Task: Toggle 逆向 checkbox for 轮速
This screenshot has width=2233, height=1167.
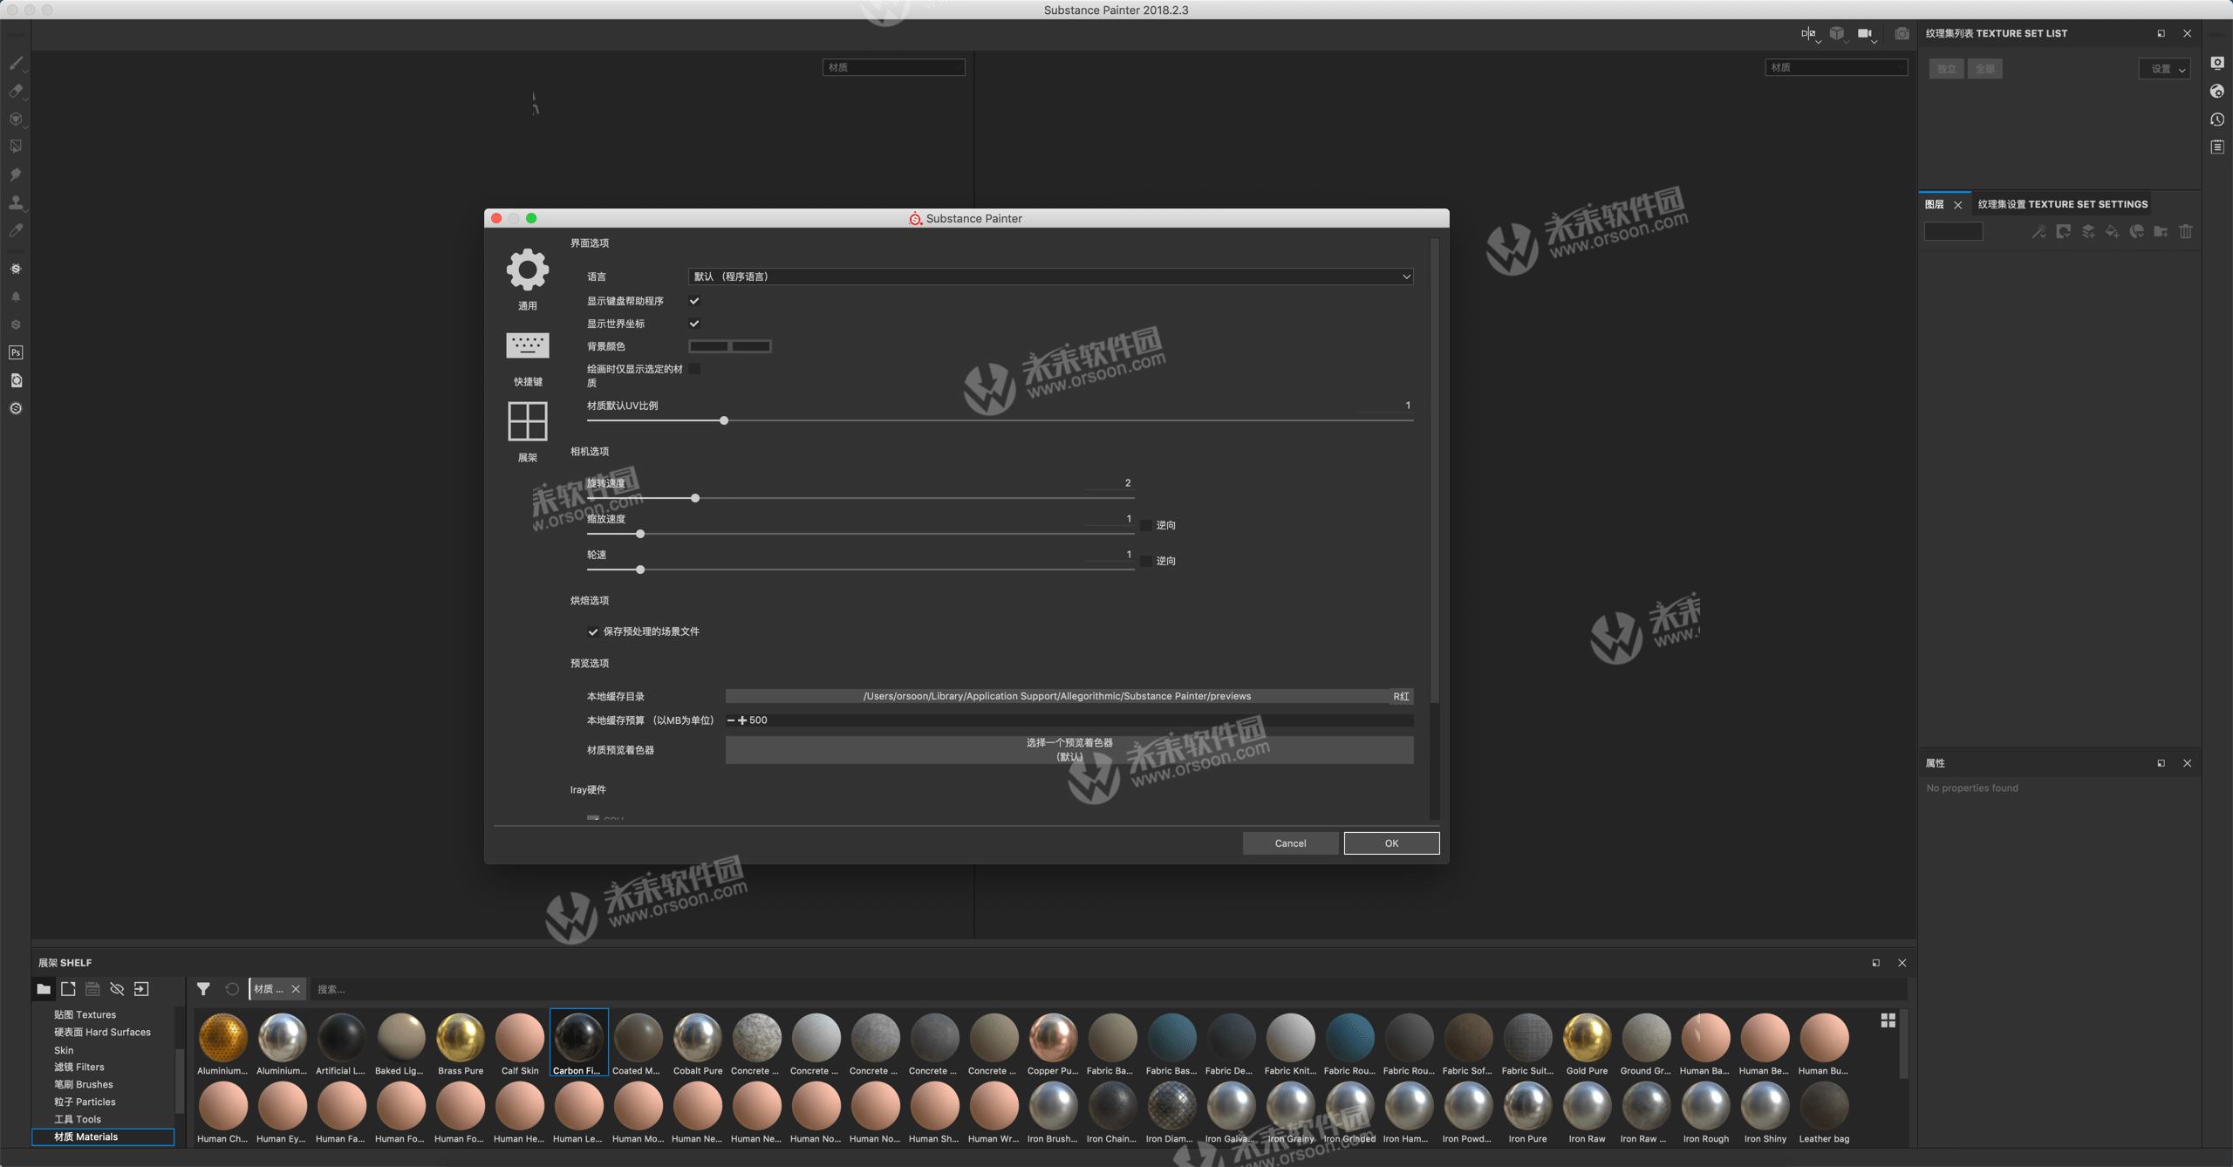Action: 1146,561
